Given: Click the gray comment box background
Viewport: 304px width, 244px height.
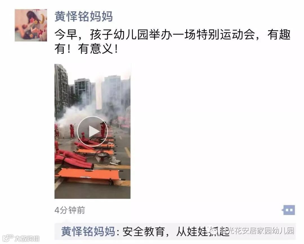Looking at the screenshot, I should tap(175, 232).
